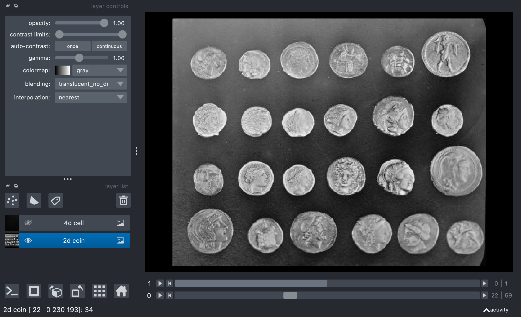Open the interpolation dropdown showing nearest
The image size is (521, 317).
point(91,97)
